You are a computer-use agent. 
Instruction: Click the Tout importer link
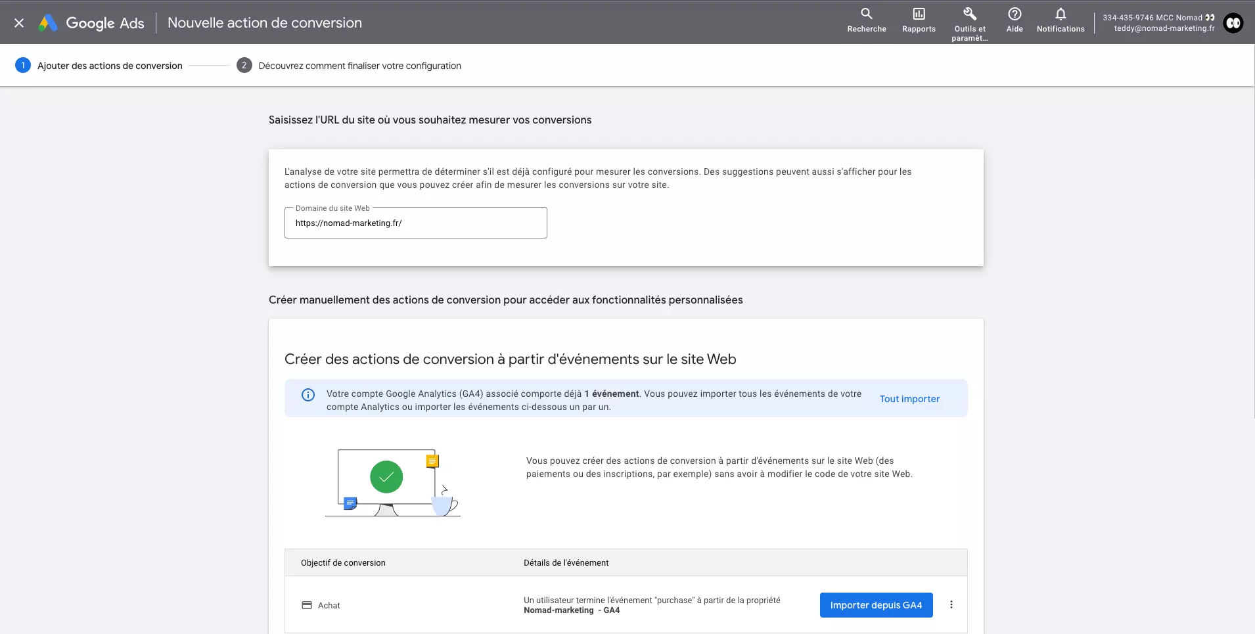point(909,398)
